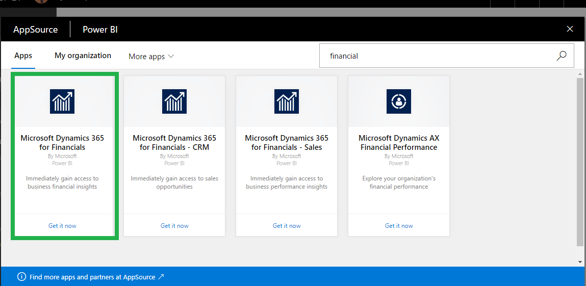Click 'Immediately gain access to business performance insights'
This screenshot has height=286, width=586.
[x=287, y=182]
